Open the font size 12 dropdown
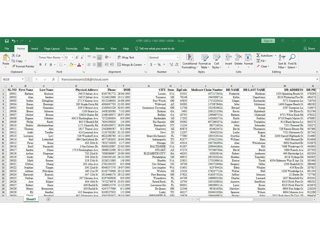This screenshot has height=240, width=320. coord(72,58)
